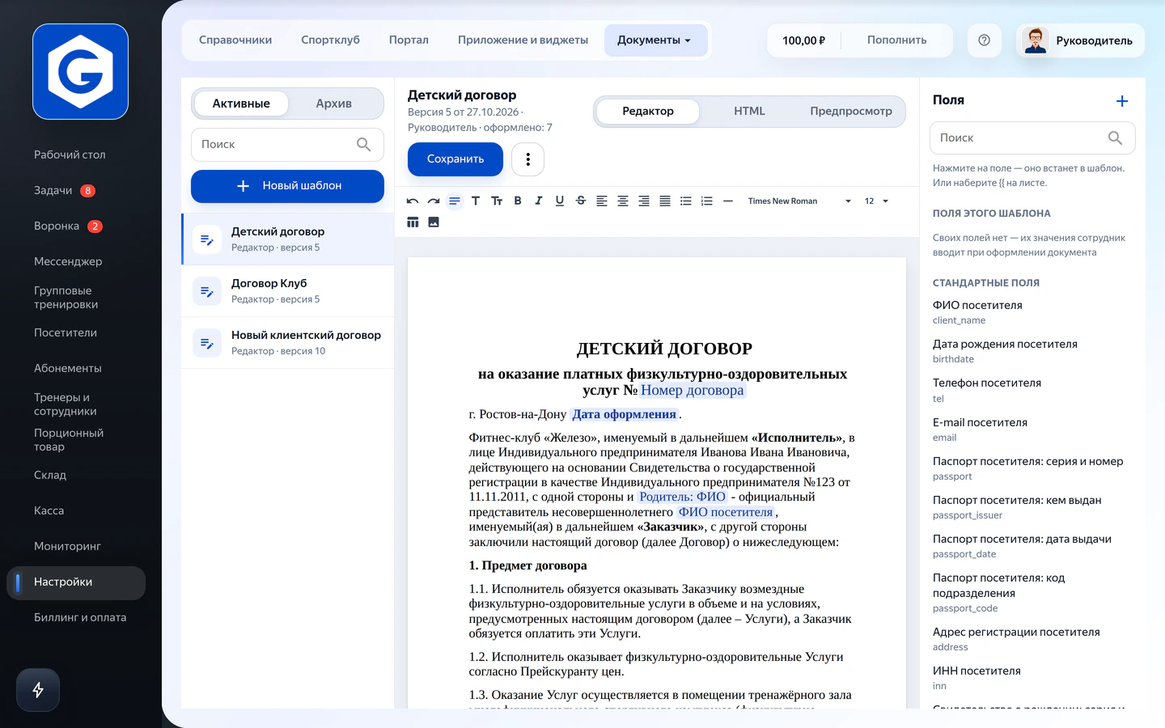Switch template list to Архив
This screenshot has width=1165, height=728.
(x=334, y=104)
